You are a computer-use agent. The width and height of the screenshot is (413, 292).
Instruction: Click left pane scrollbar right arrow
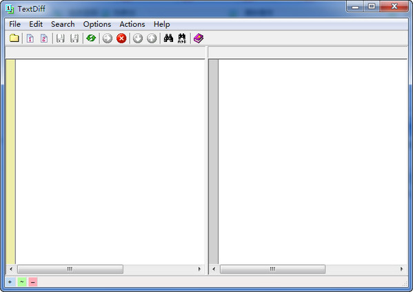click(x=199, y=269)
